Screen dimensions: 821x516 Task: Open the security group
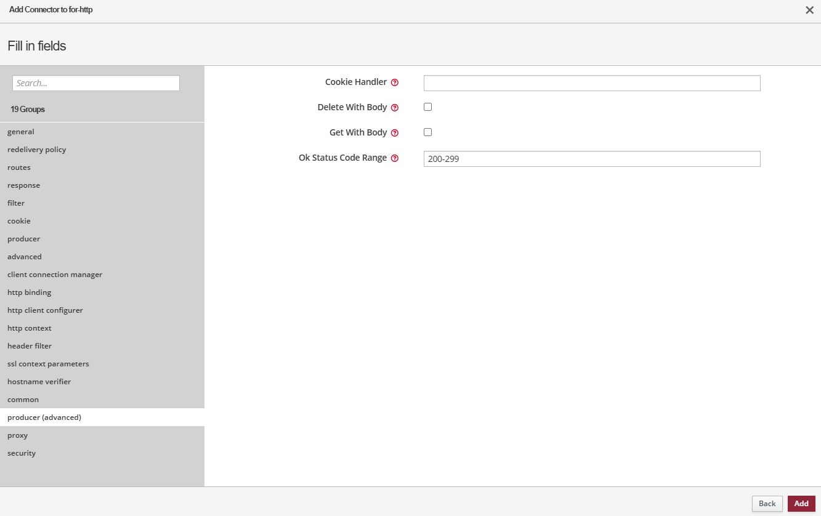pyautogui.click(x=22, y=453)
